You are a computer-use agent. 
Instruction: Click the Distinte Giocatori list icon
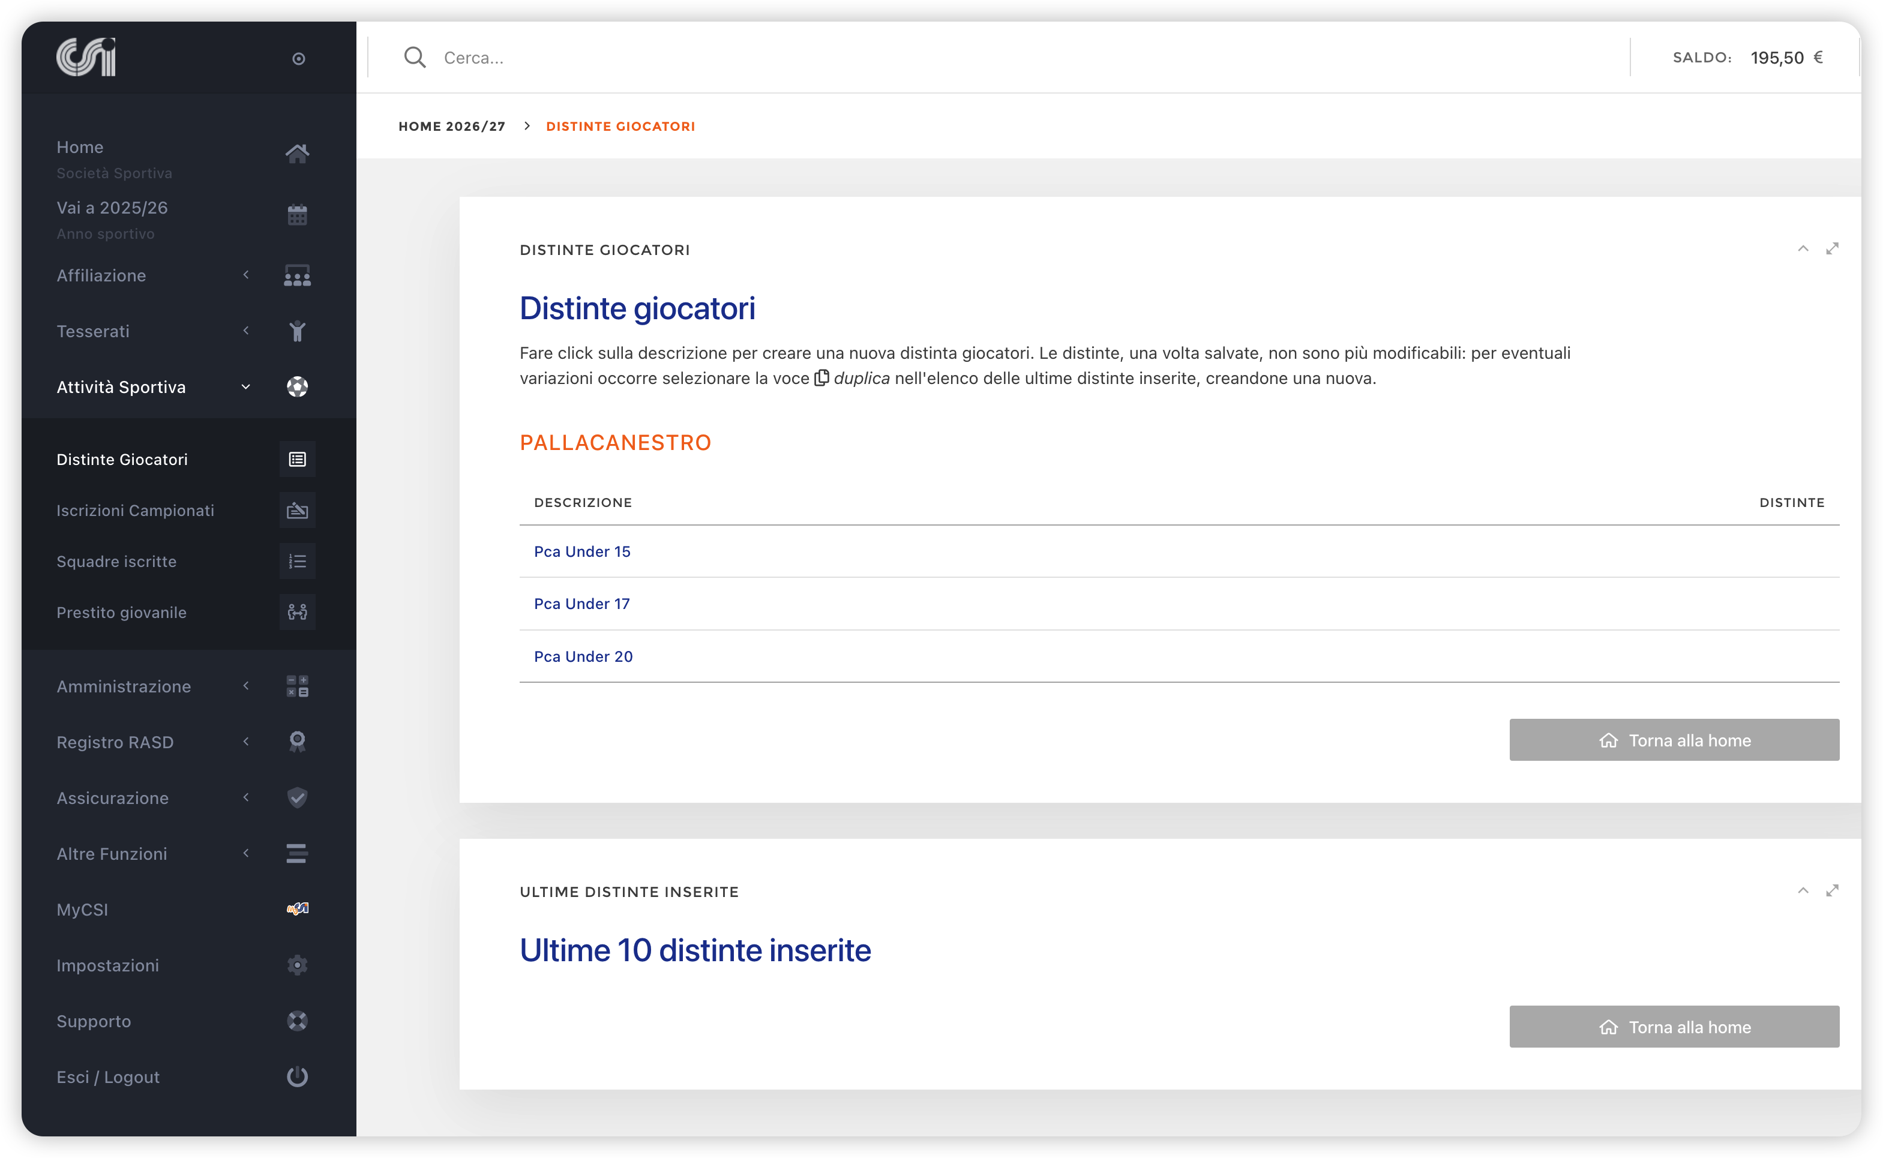[297, 460]
